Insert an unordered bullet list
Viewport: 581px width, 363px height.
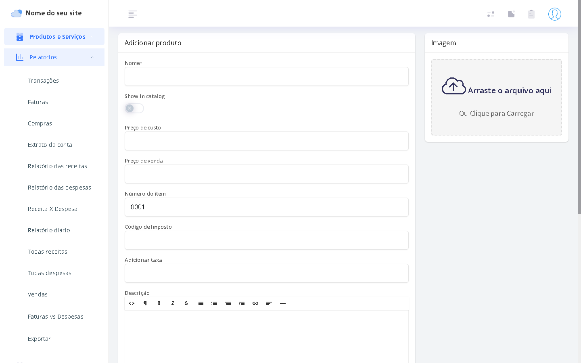(200, 303)
